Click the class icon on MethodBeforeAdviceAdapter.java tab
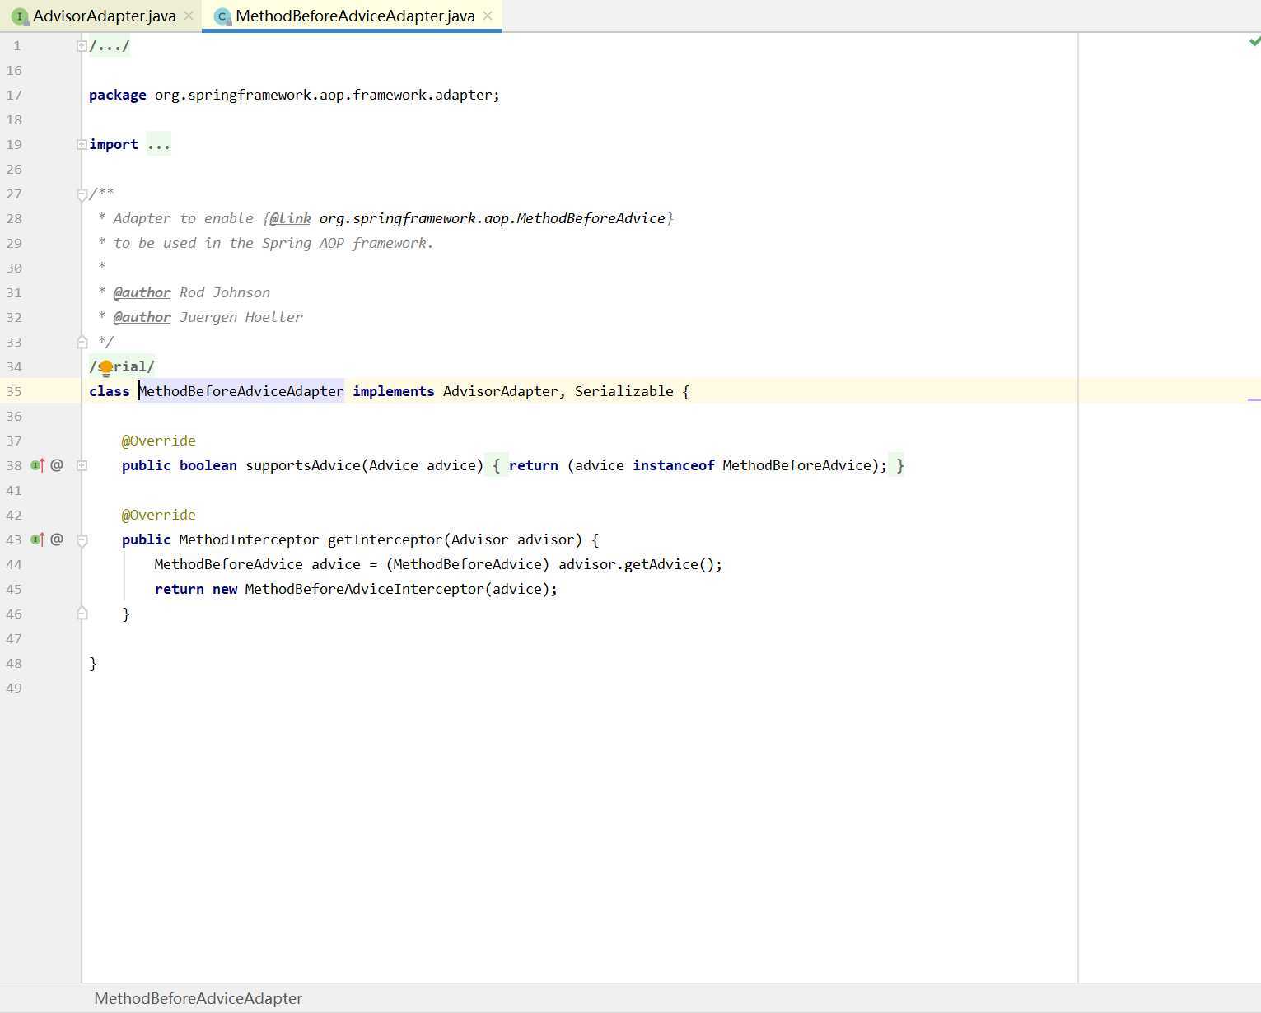 click(222, 16)
